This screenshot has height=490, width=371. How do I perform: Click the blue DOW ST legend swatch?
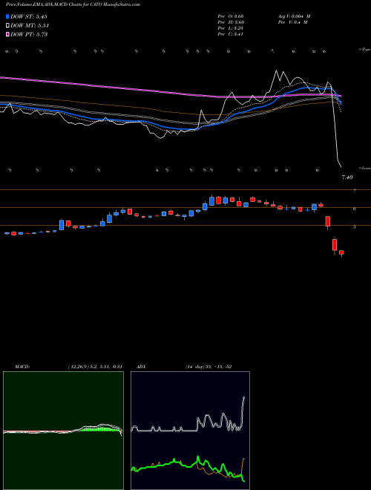(x=8, y=16)
